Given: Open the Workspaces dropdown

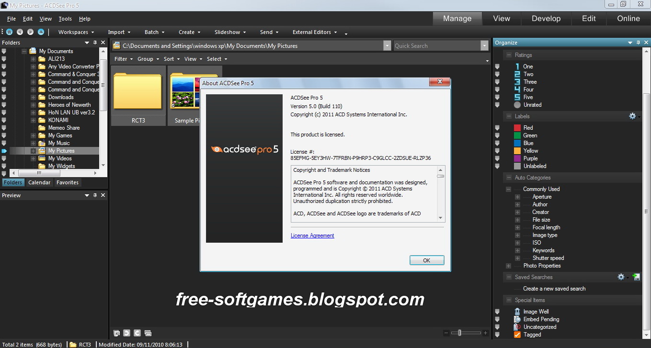Looking at the screenshot, I should coord(76,32).
